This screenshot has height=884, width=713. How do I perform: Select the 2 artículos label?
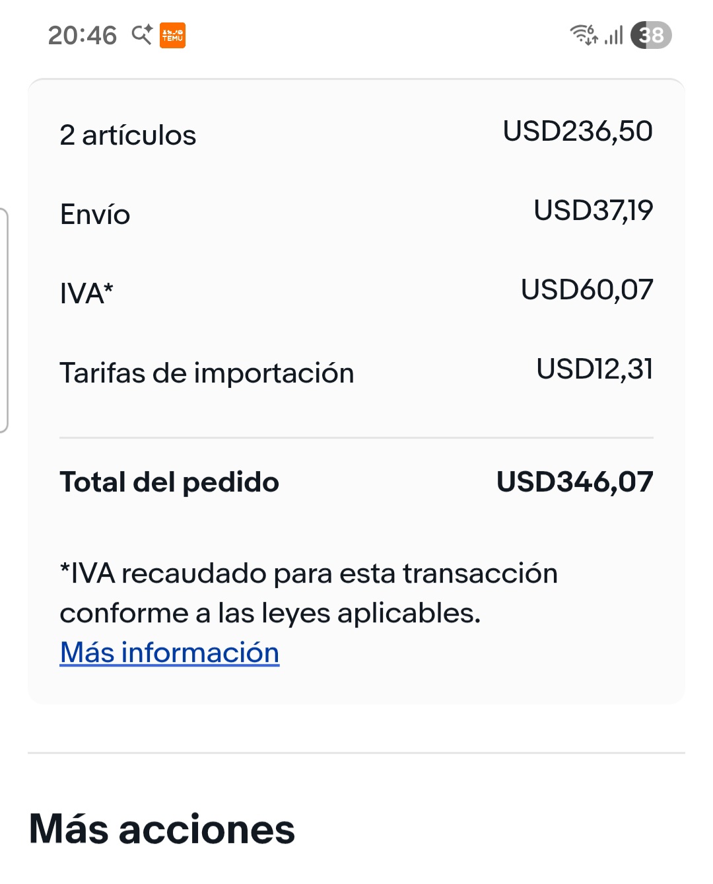pyautogui.click(x=128, y=135)
